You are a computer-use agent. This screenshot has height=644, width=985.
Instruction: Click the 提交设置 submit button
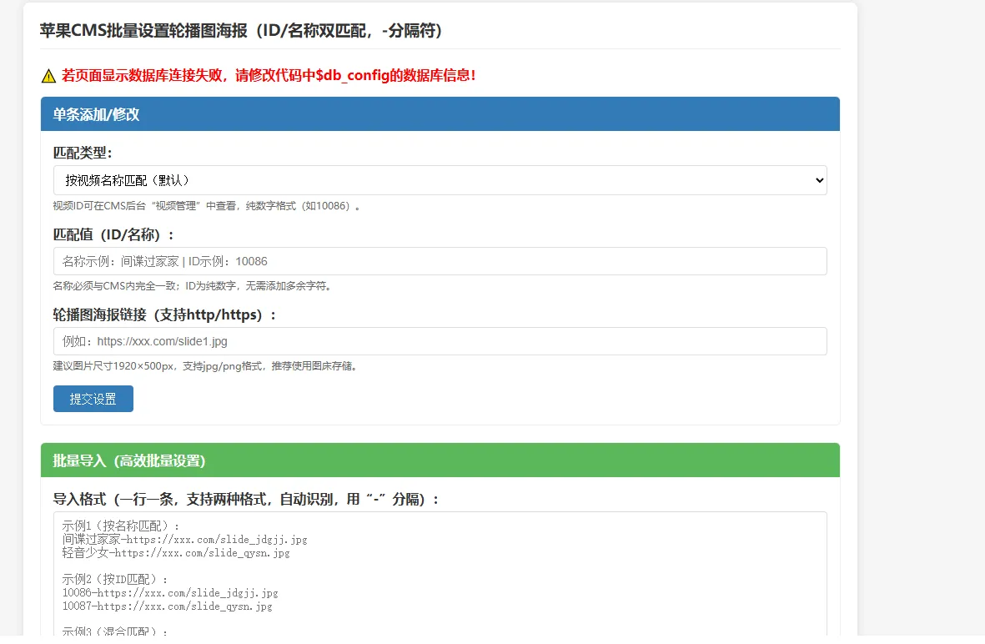click(93, 398)
